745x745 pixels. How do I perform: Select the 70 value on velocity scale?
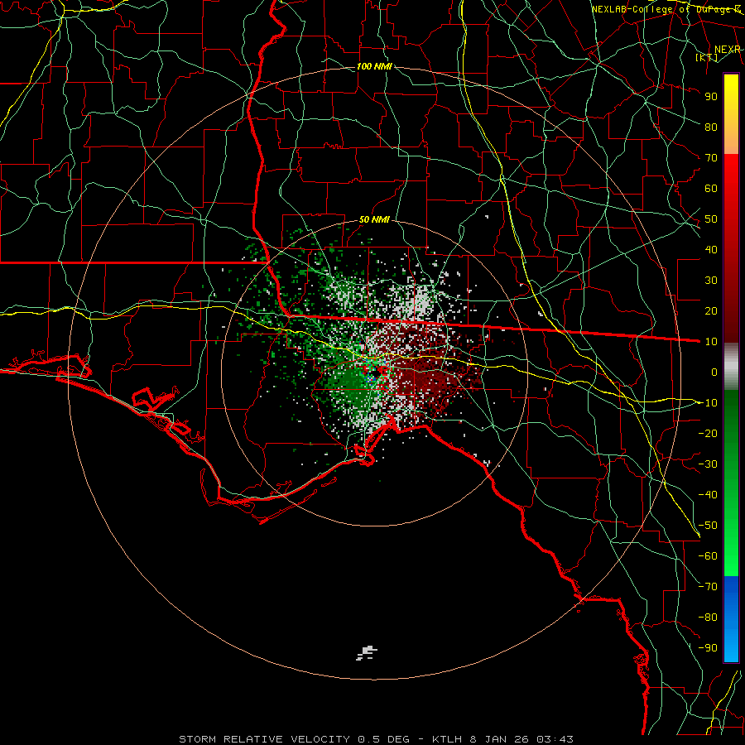tap(711, 158)
